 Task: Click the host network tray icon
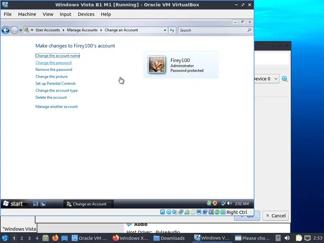(x=308, y=238)
